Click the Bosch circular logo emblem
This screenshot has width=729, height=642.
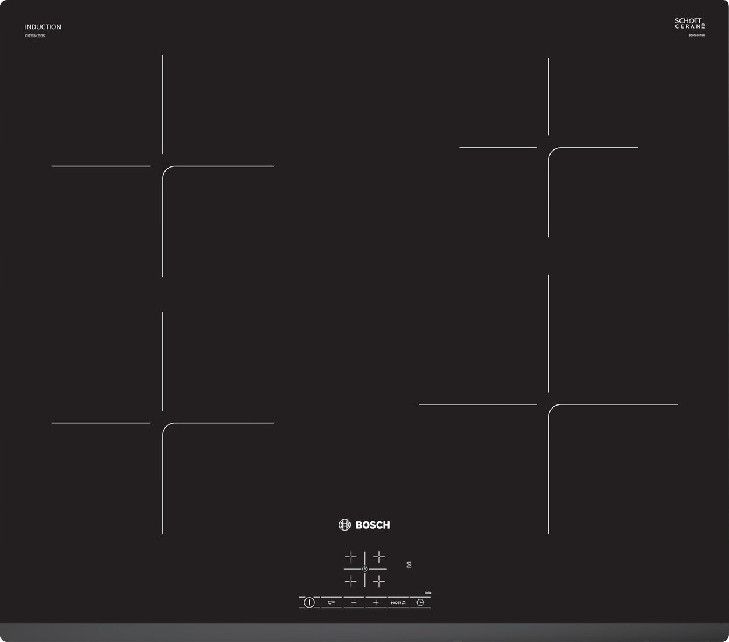pyautogui.click(x=344, y=525)
